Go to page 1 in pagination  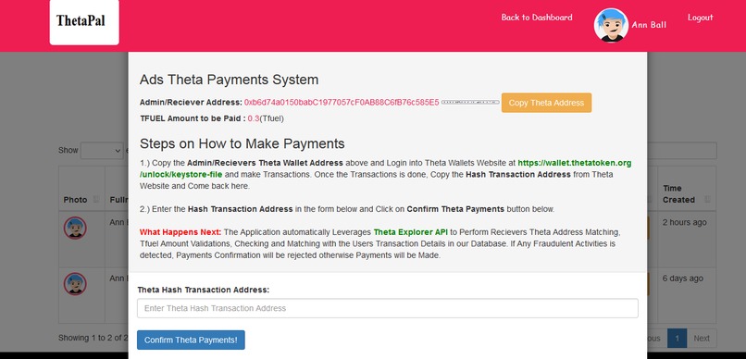[x=677, y=339]
